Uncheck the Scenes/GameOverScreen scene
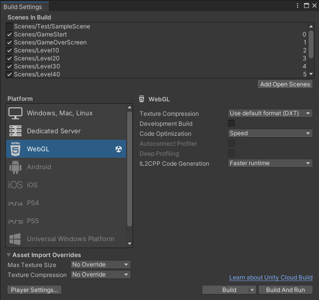The height and width of the screenshot is (300, 319). click(9, 42)
